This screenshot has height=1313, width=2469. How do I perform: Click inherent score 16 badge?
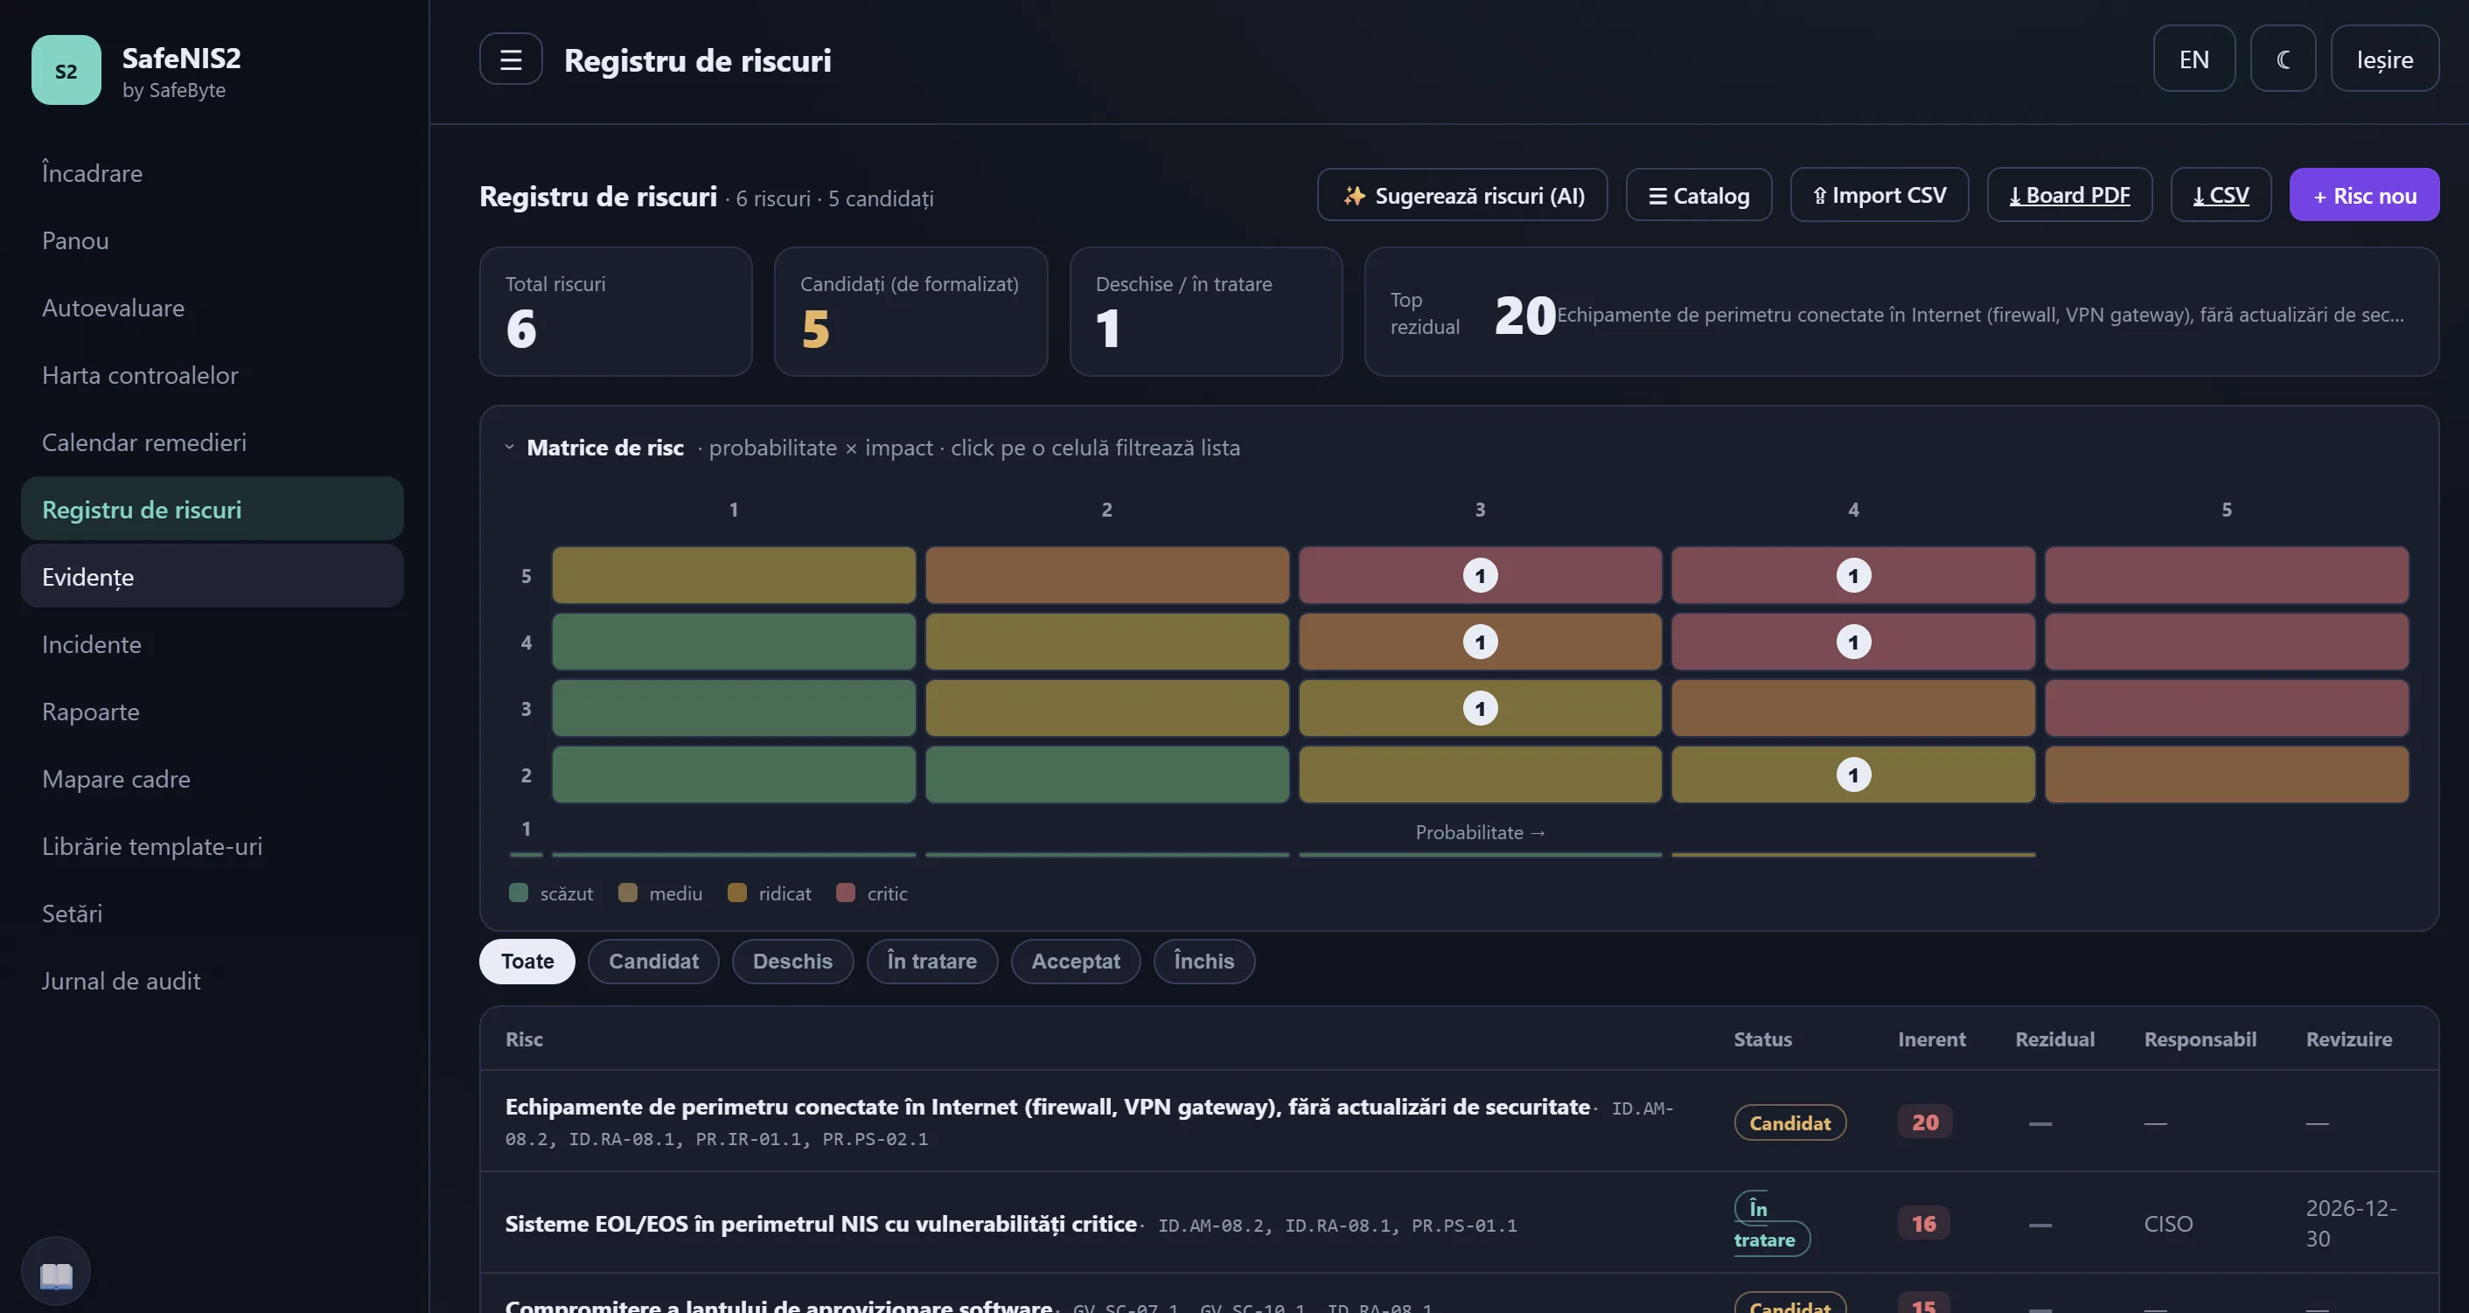[x=1923, y=1224]
